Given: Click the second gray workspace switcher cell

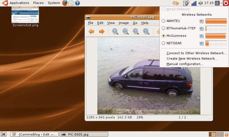Looking at the screenshot, I should pos(220,134).
